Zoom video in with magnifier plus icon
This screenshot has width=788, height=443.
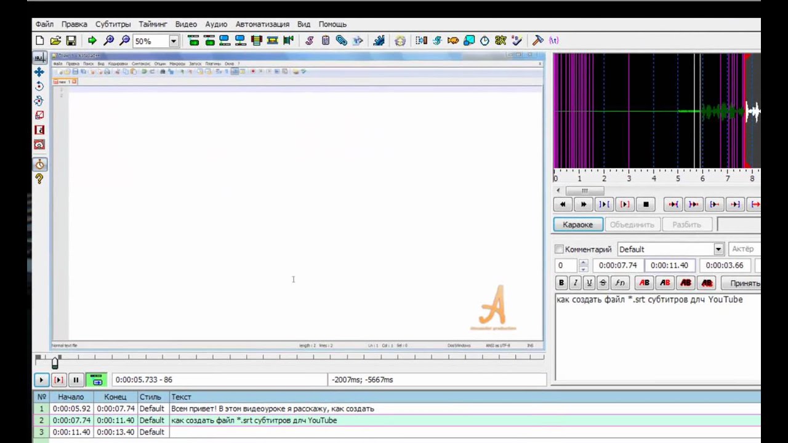[108, 41]
